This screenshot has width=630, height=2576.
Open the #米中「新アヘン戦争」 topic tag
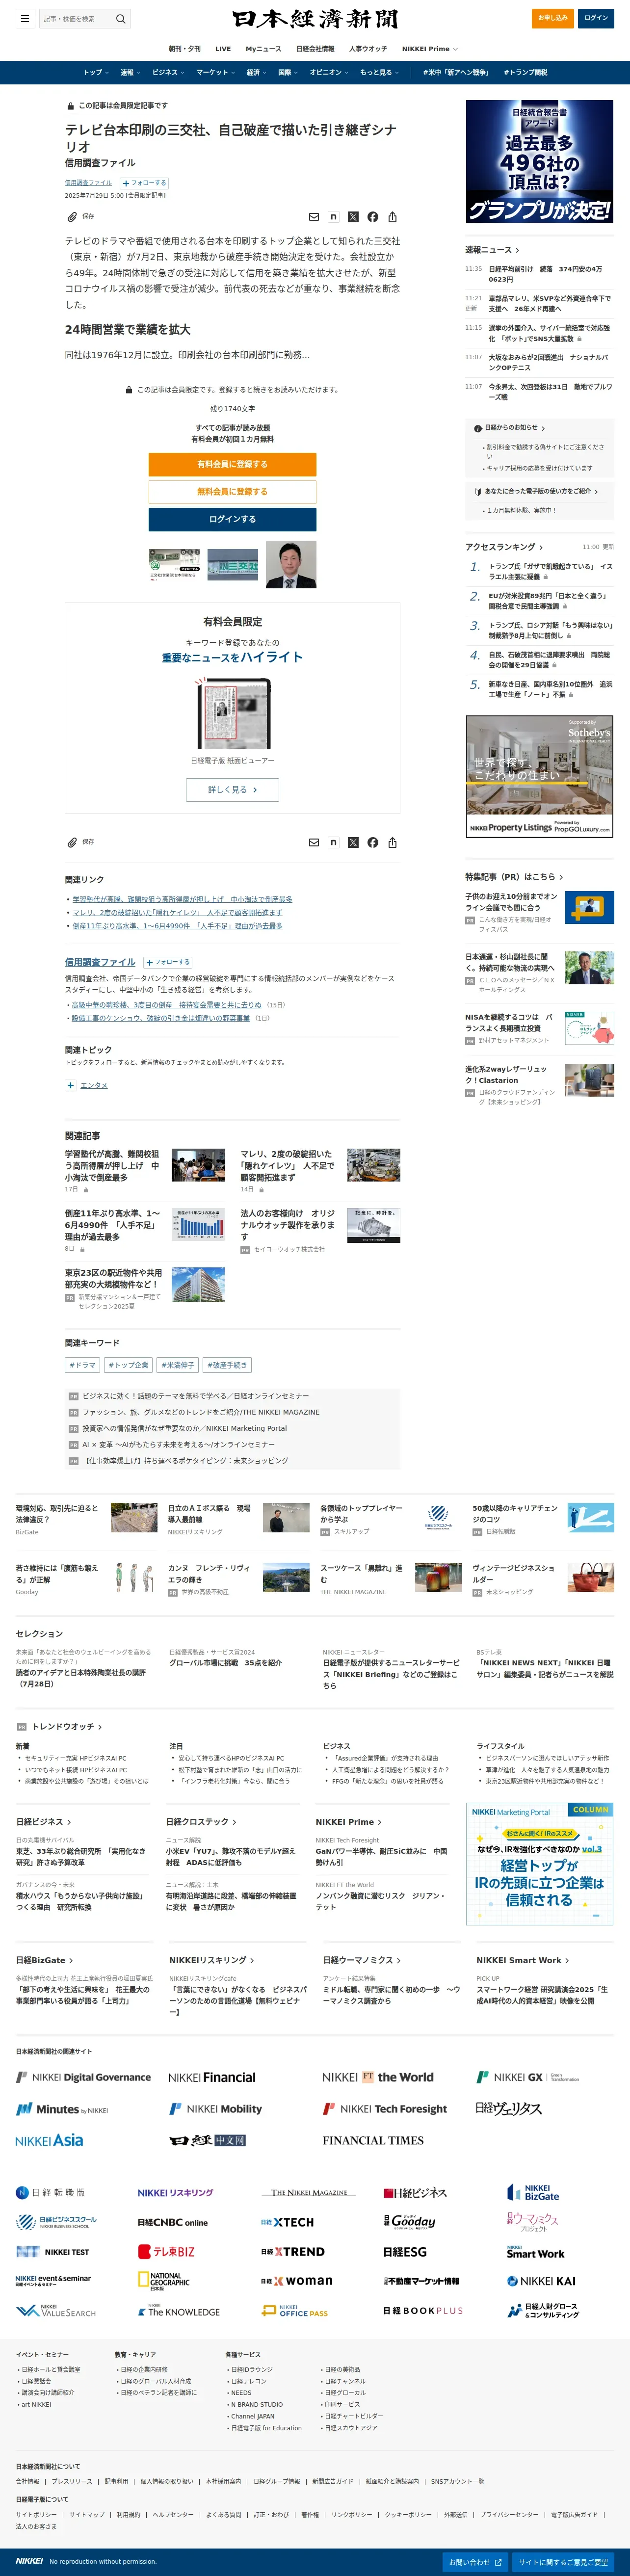(x=456, y=72)
